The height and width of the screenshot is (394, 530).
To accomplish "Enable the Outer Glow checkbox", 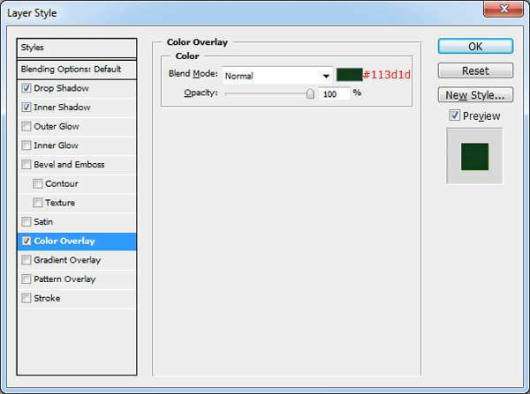I will [26, 127].
